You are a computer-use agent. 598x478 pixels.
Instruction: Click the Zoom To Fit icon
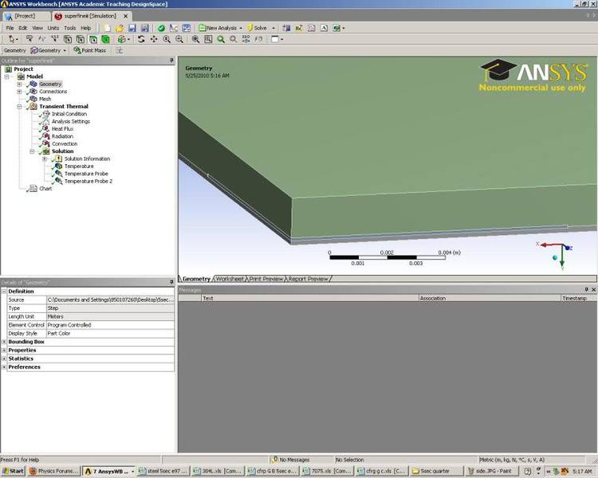pos(195,39)
